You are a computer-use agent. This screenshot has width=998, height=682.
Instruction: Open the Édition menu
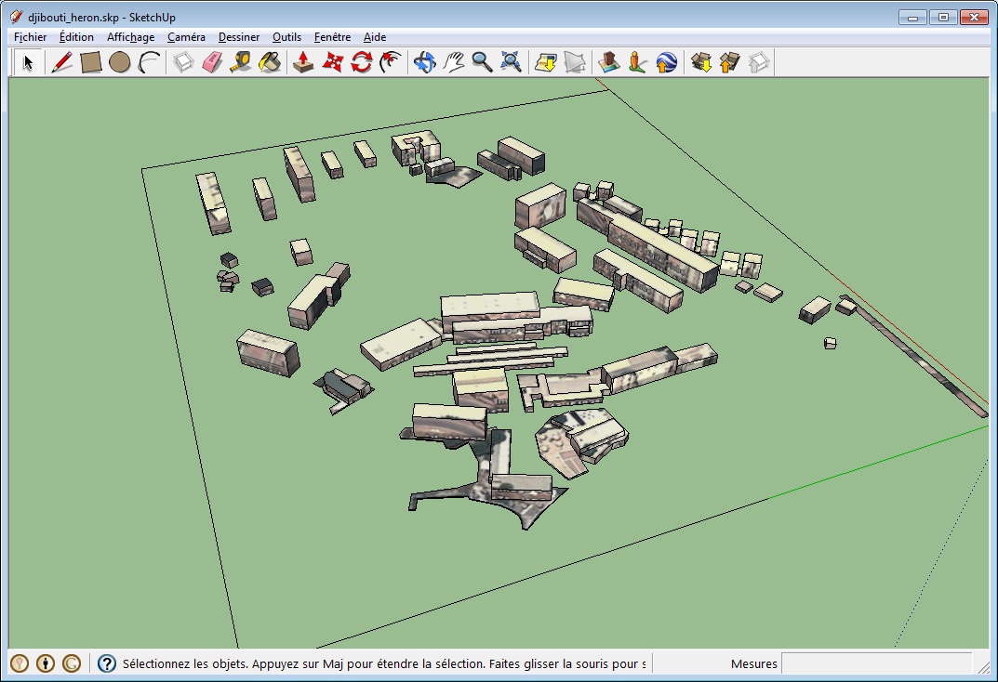(76, 37)
